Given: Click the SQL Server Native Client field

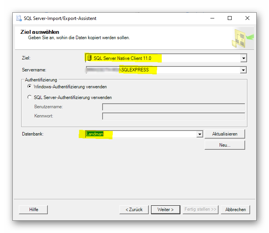Looking at the screenshot, I should click(162, 58).
